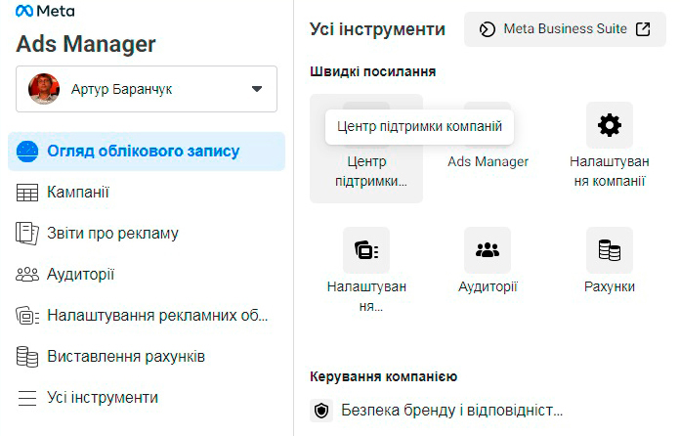The width and height of the screenshot is (680, 436).
Task: Click the Рахунки quick link icon
Action: point(610,251)
